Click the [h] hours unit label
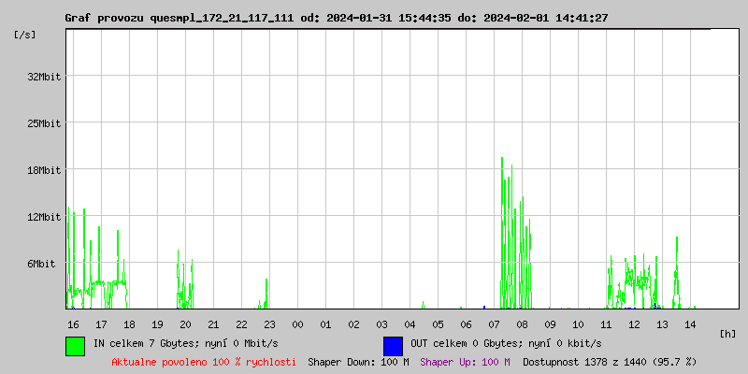 (x=728, y=333)
